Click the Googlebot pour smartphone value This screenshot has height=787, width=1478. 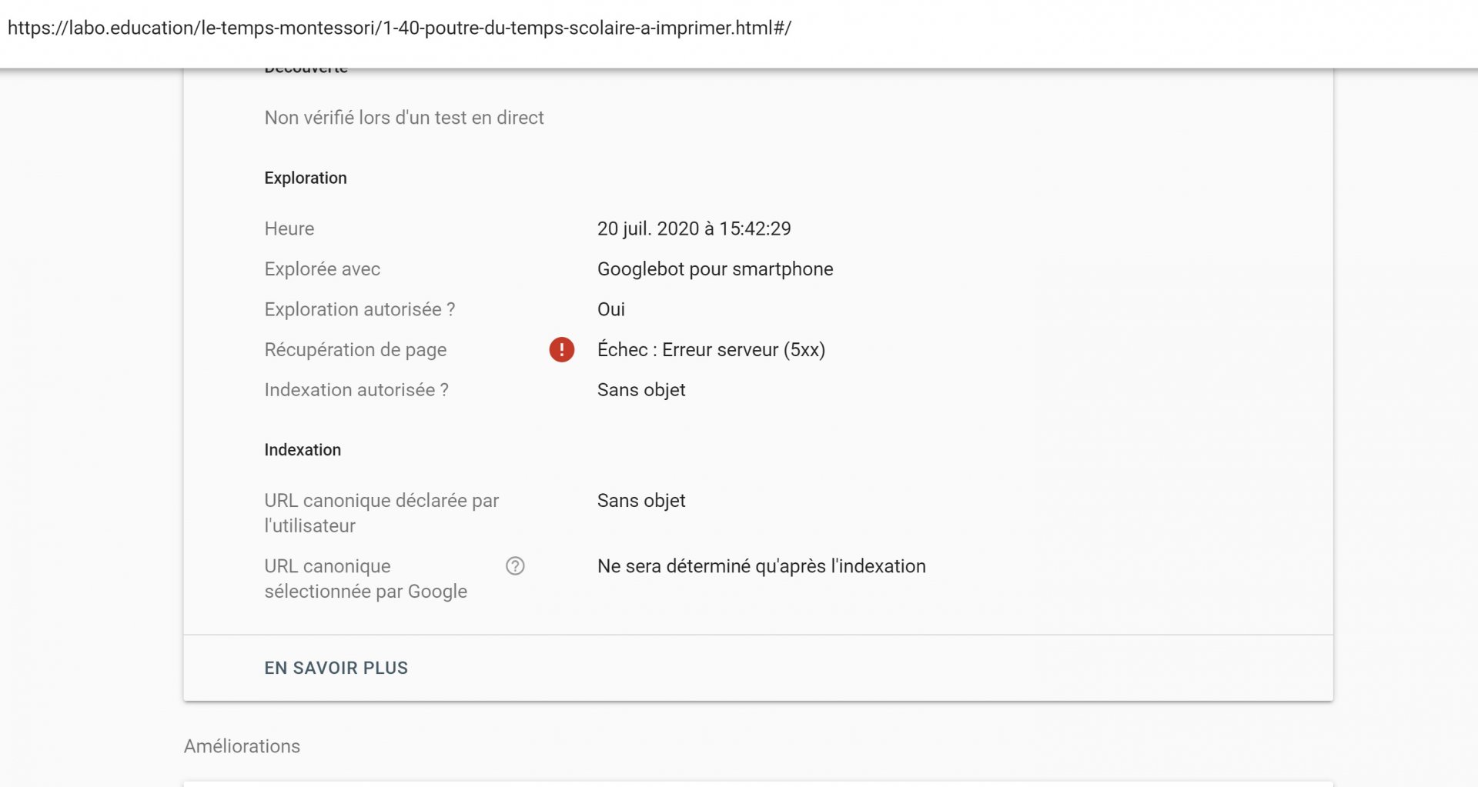tap(715, 269)
